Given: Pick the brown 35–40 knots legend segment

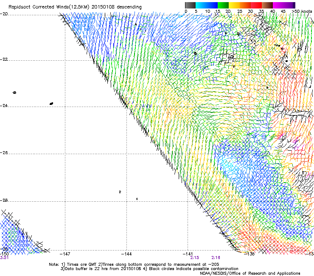Looking at the screenshot, I should [267, 5].
